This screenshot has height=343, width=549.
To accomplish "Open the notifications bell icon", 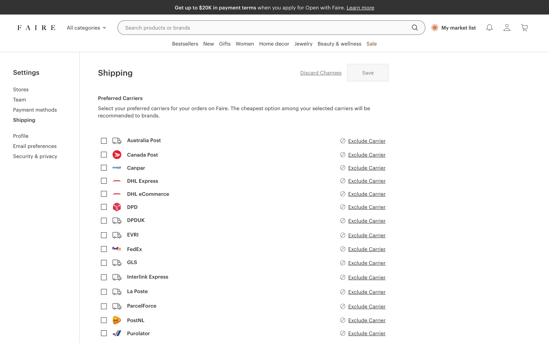I will (489, 28).
